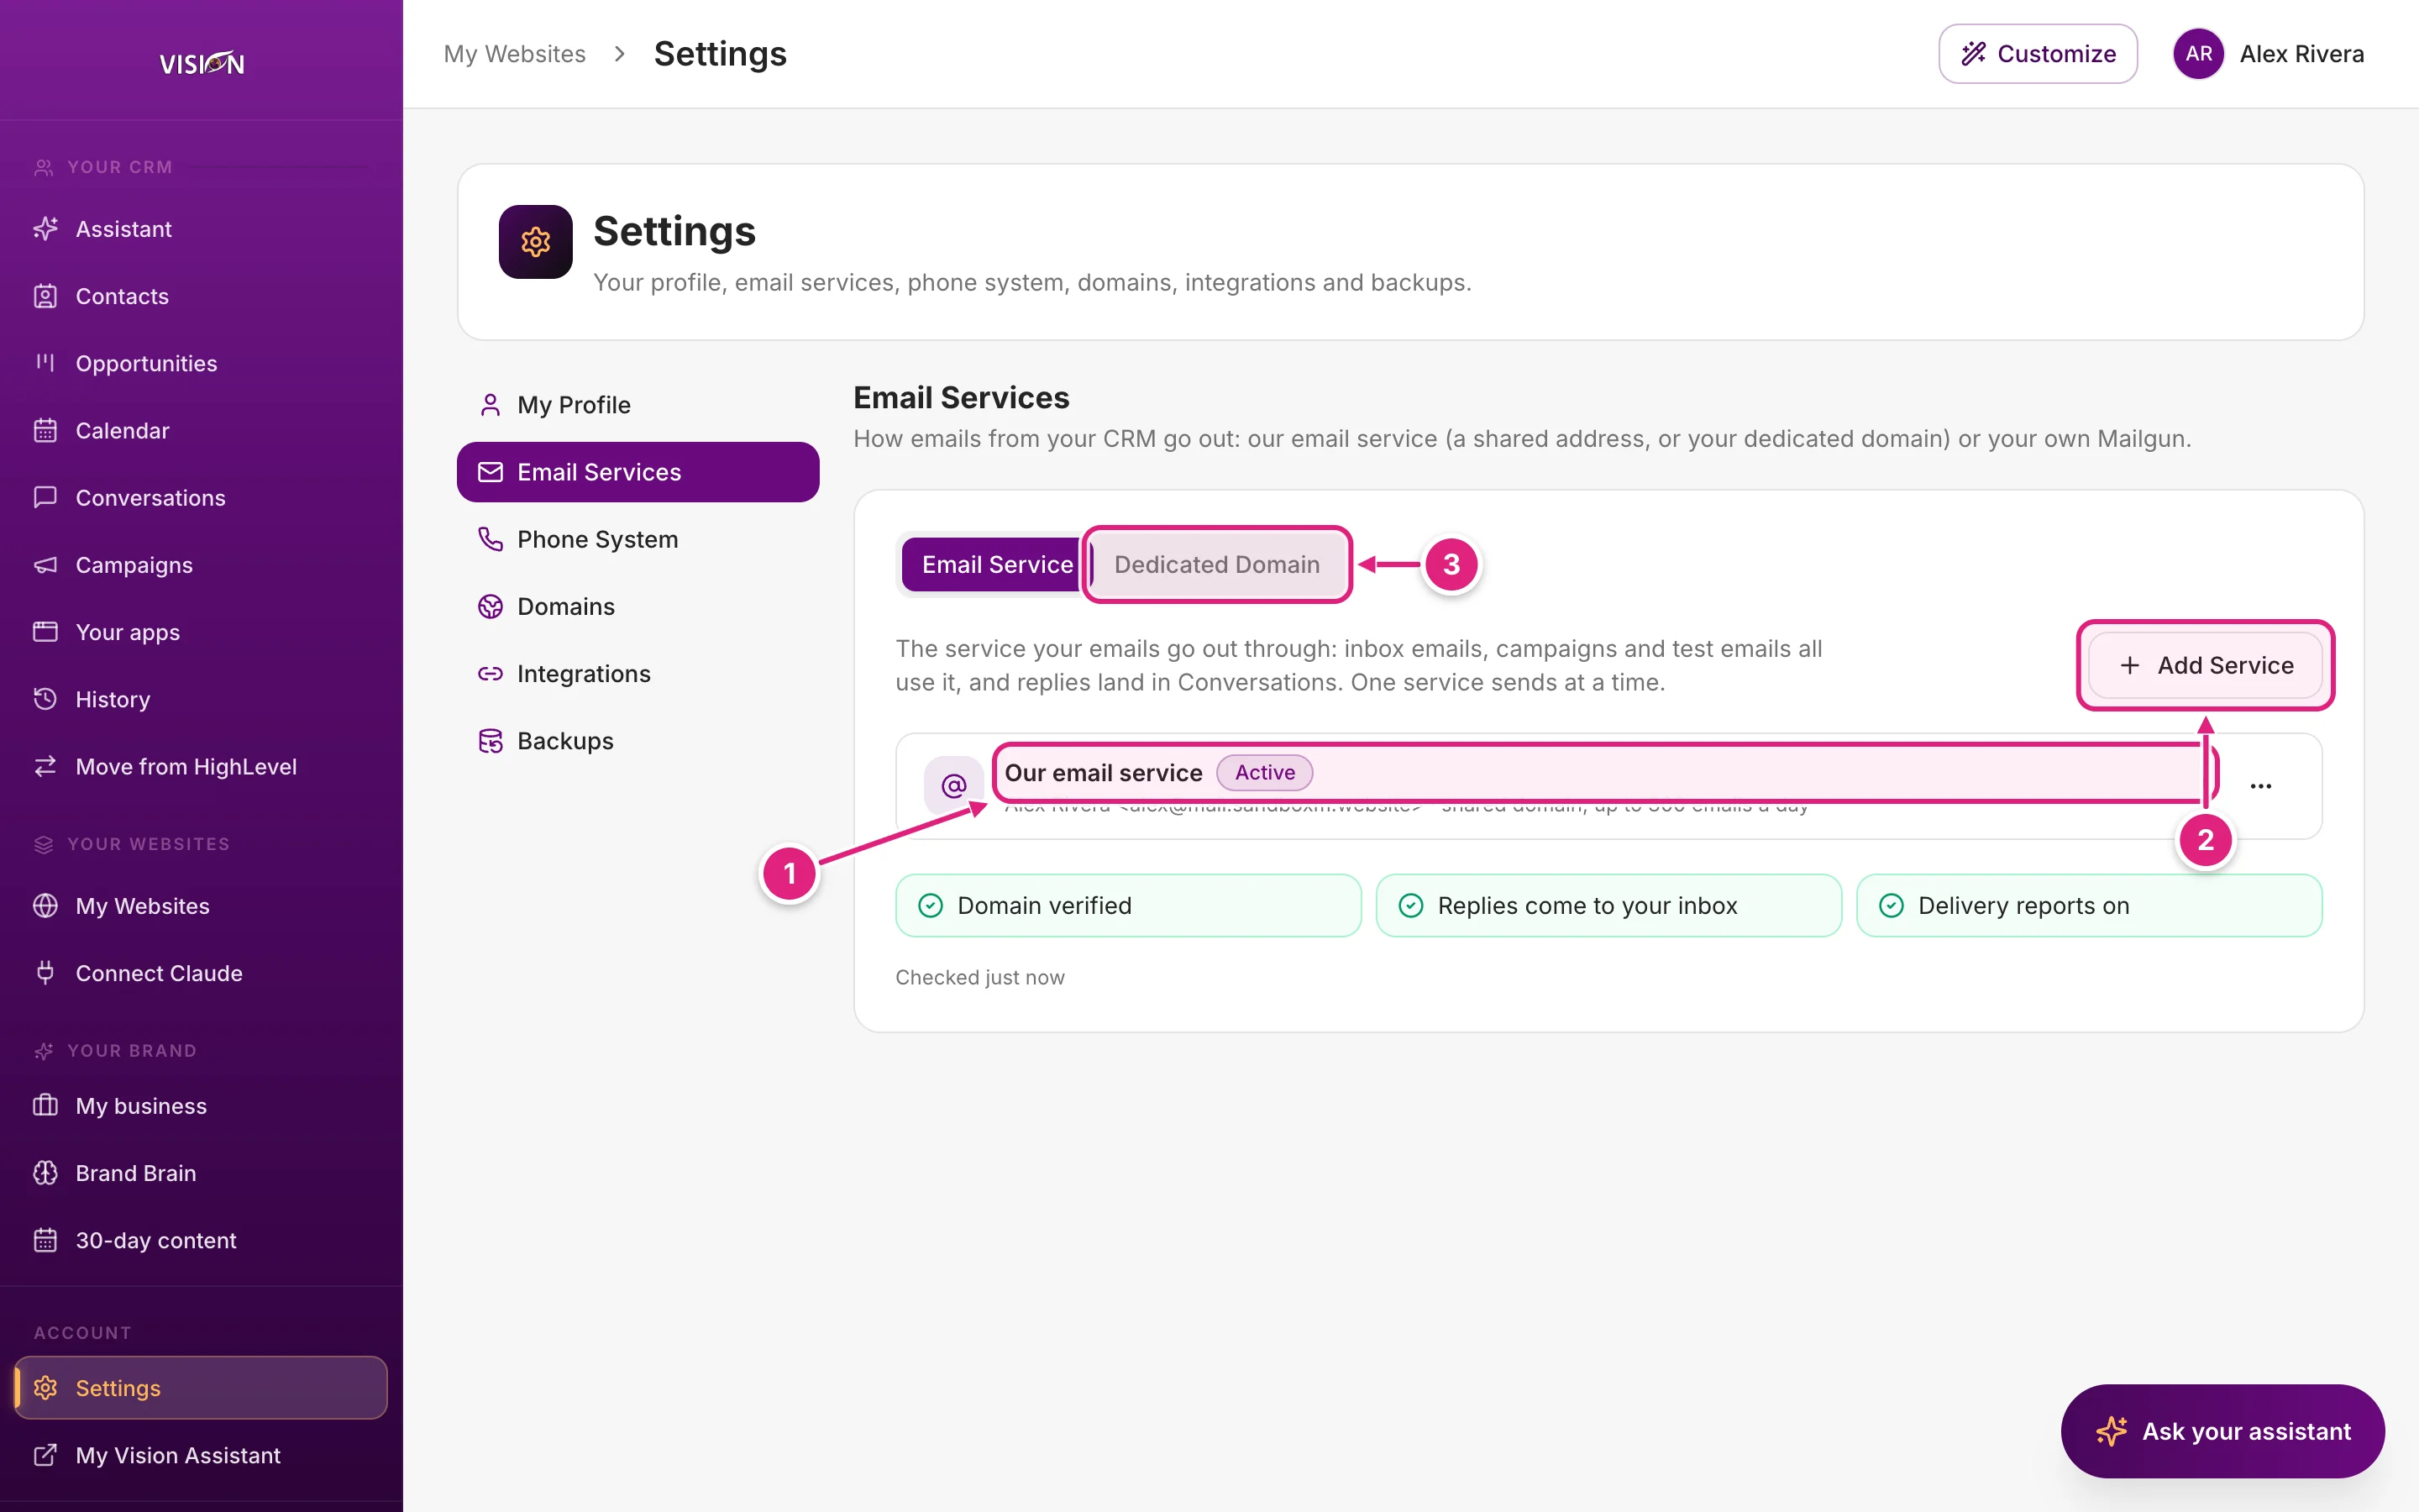Open the My Profile settings section

pyautogui.click(x=638, y=405)
